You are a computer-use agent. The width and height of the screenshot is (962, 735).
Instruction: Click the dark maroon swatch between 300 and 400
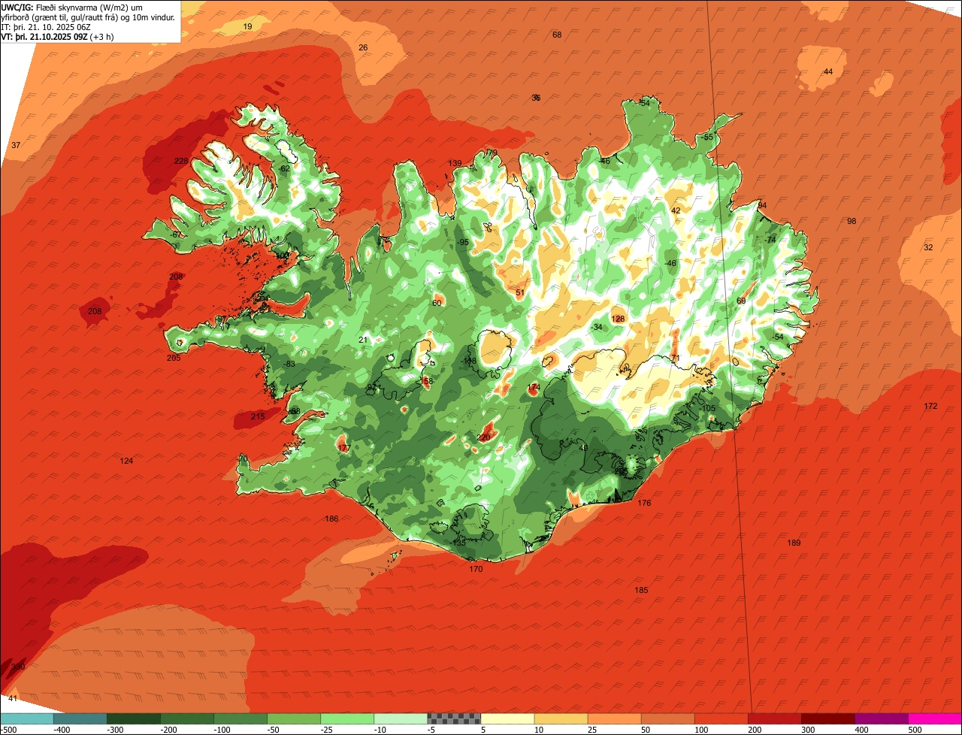pos(827,718)
